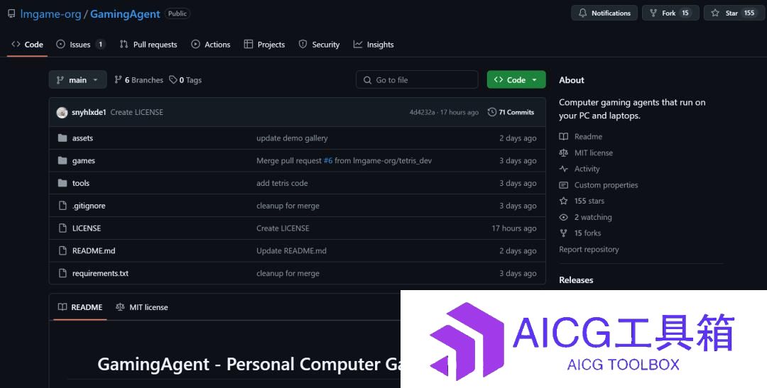This screenshot has height=388, width=767.
Task: Open the Actions tab
Action: (x=211, y=45)
